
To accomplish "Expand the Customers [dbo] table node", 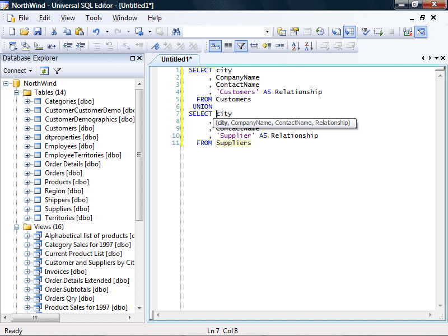I will click(x=27, y=128).
